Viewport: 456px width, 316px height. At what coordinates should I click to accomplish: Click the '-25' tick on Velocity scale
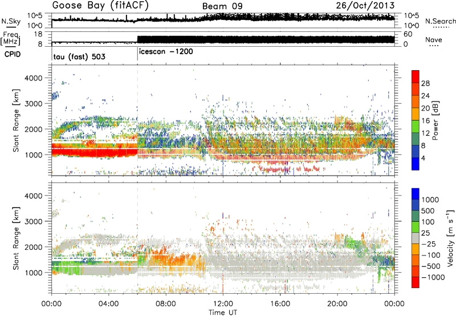coord(429,244)
